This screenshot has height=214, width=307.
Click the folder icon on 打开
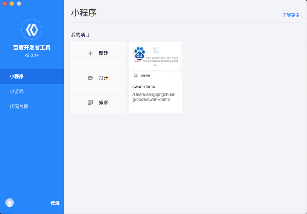coord(90,78)
